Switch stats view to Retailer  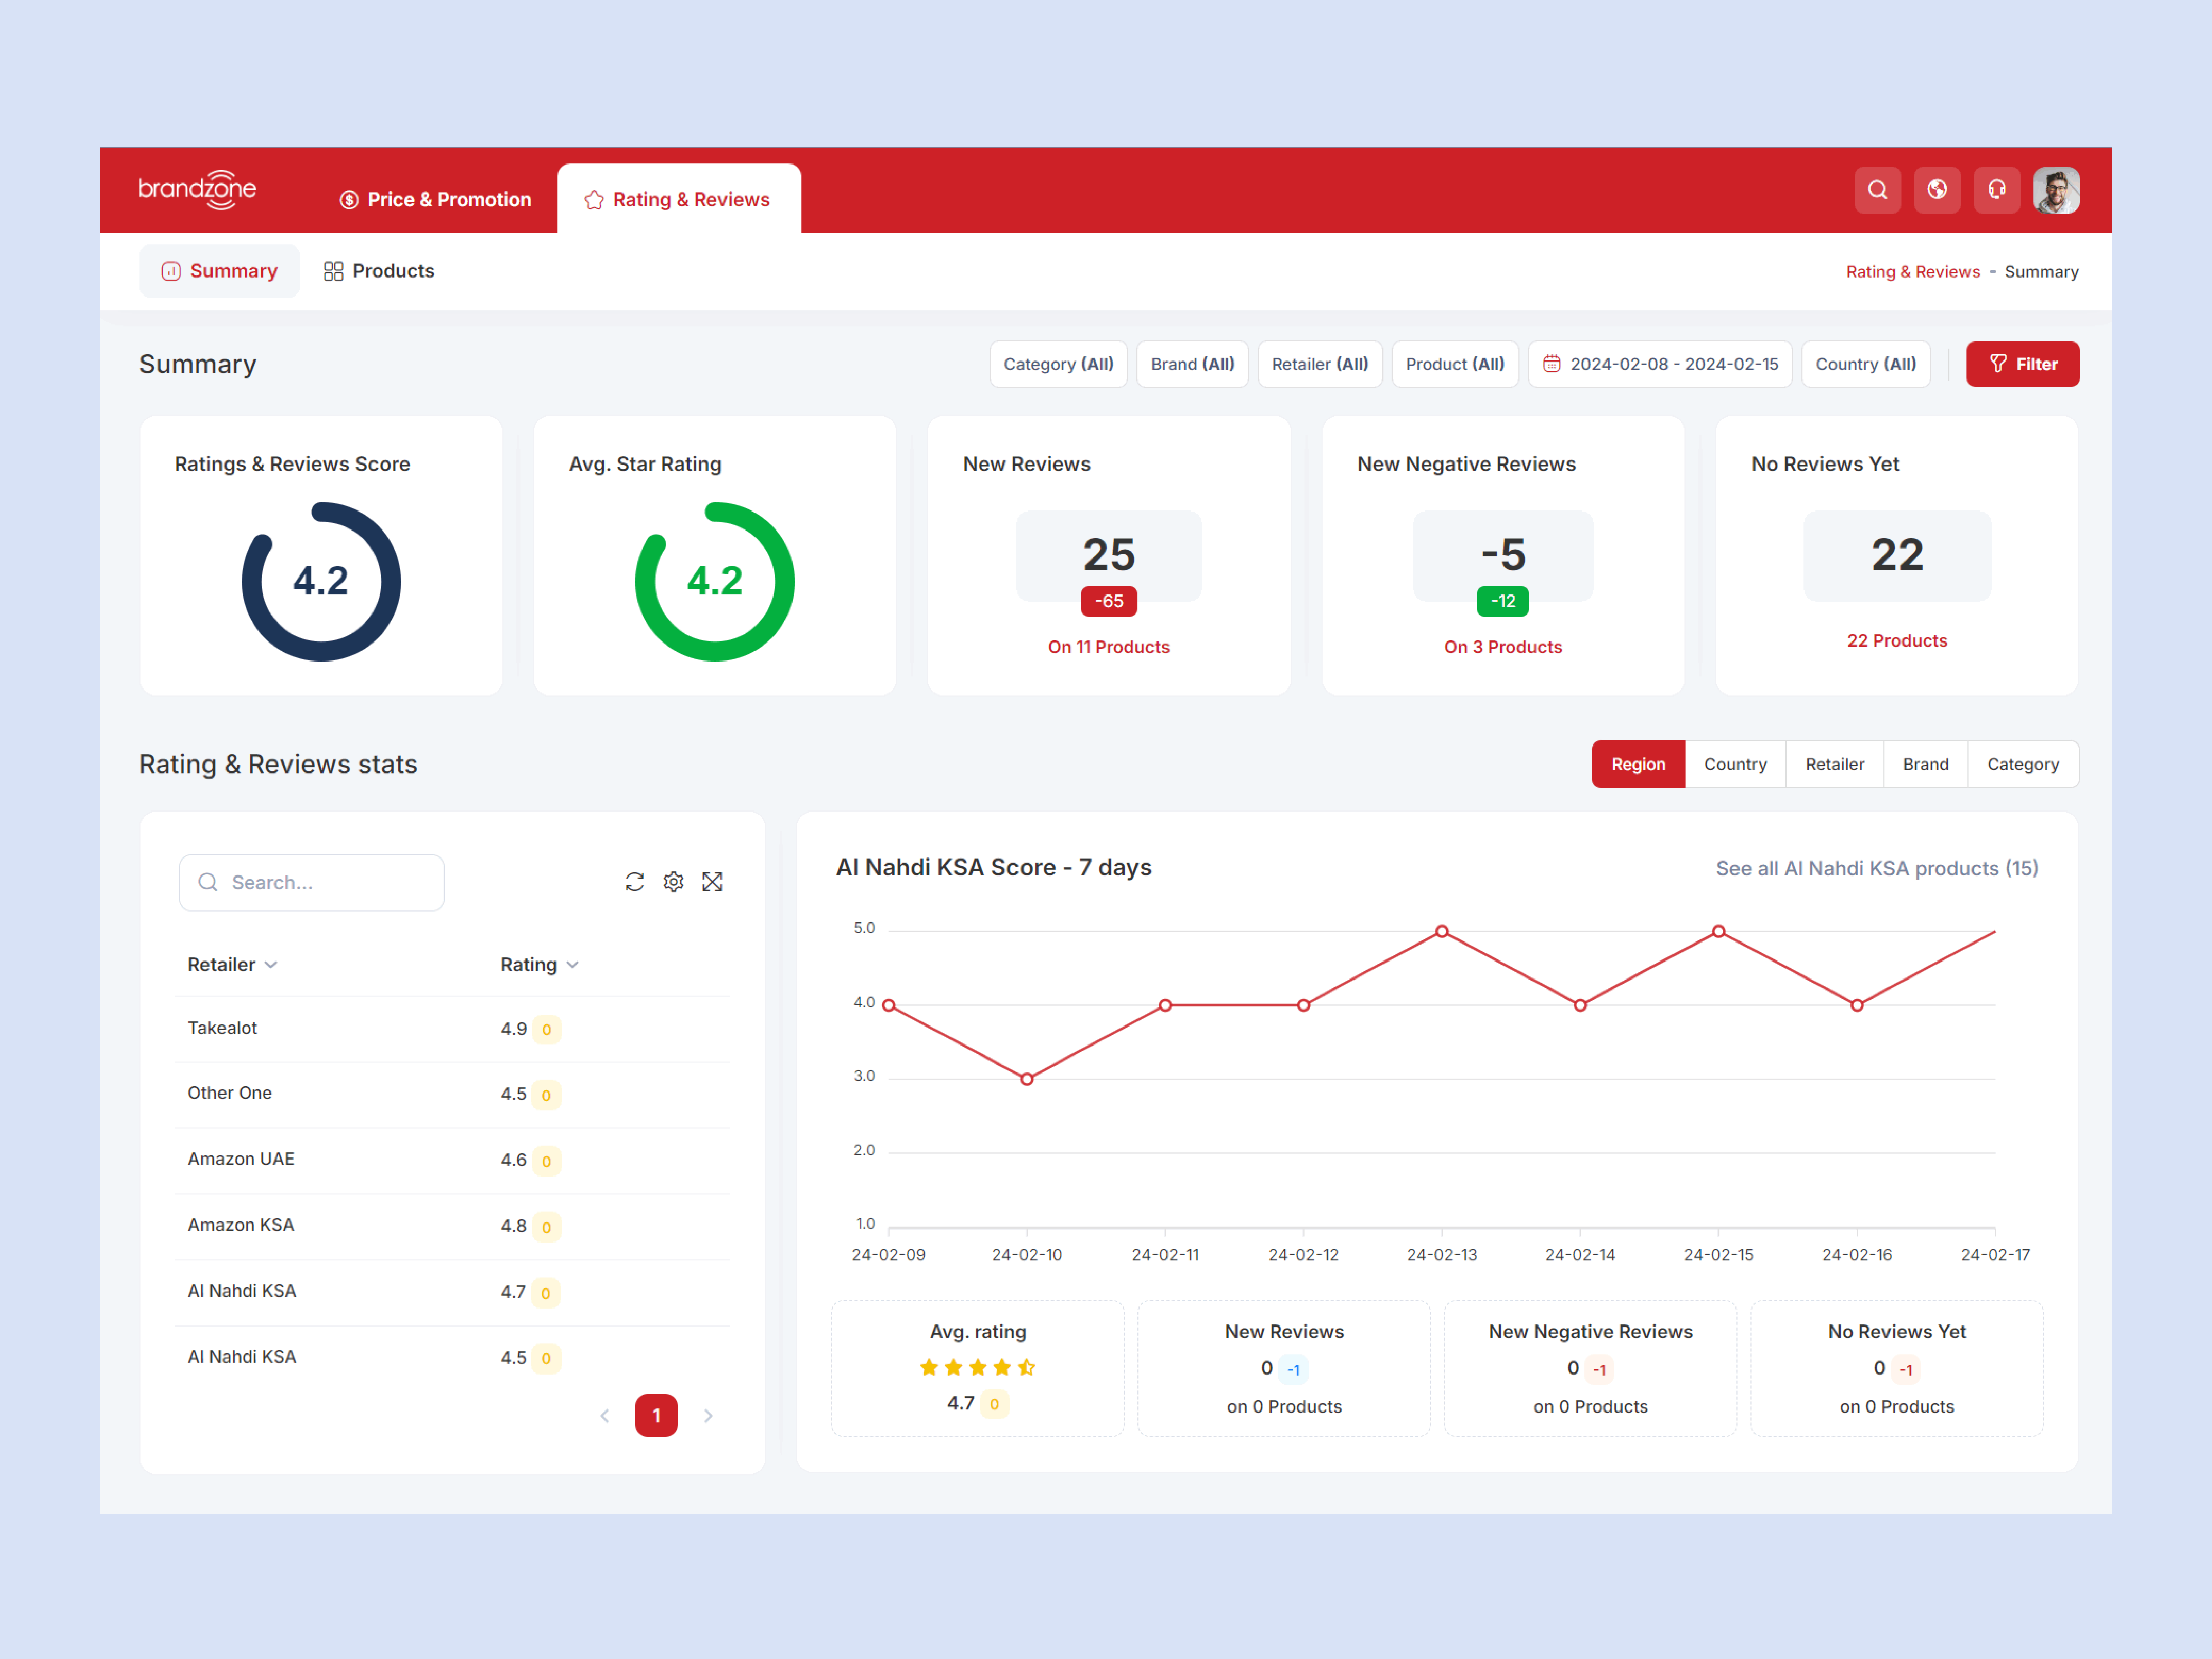[x=1834, y=763]
